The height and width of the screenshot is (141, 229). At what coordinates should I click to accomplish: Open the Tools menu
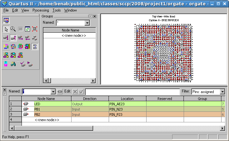[57, 10]
